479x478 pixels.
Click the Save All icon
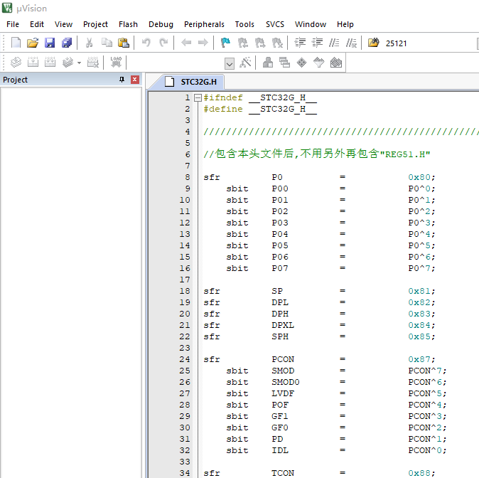[x=67, y=43]
